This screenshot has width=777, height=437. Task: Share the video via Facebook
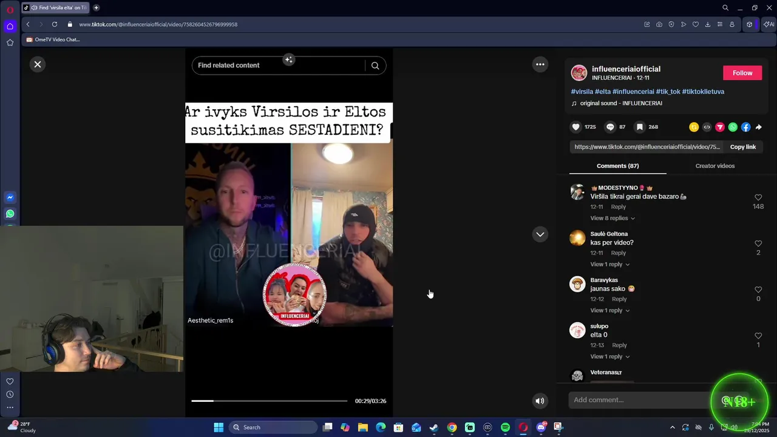pos(745,127)
